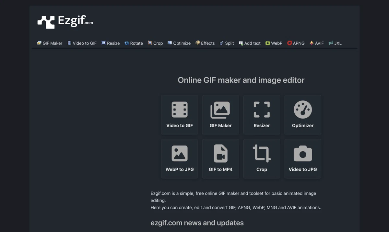
Task: Click the Crop icon in the nav bar
Action: point(150,43)
